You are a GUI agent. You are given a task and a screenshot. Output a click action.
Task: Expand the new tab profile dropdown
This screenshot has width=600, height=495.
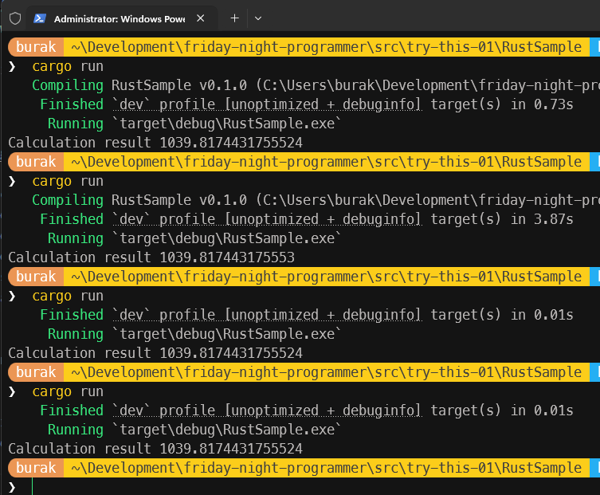pyautogui.click(x=258, y=18)
